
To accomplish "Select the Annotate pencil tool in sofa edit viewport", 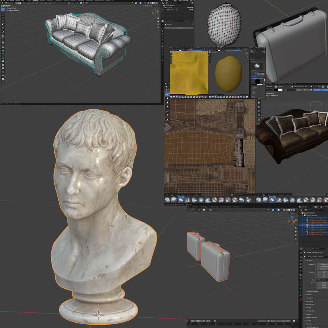I will coord(3,32).
